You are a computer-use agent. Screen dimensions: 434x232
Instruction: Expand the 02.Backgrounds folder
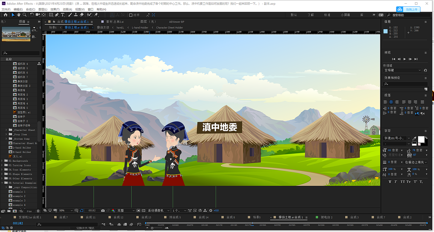pyautogui.click(x=2, y=161)
